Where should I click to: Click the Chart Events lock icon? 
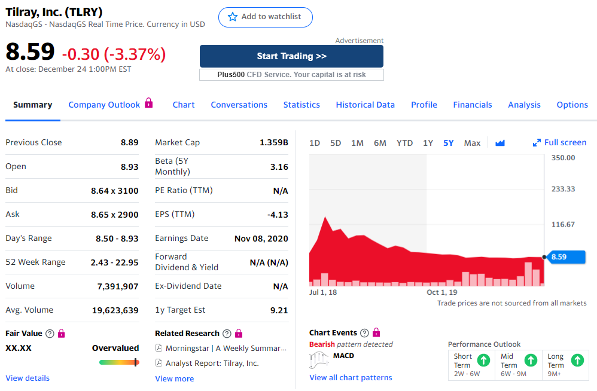376,332
